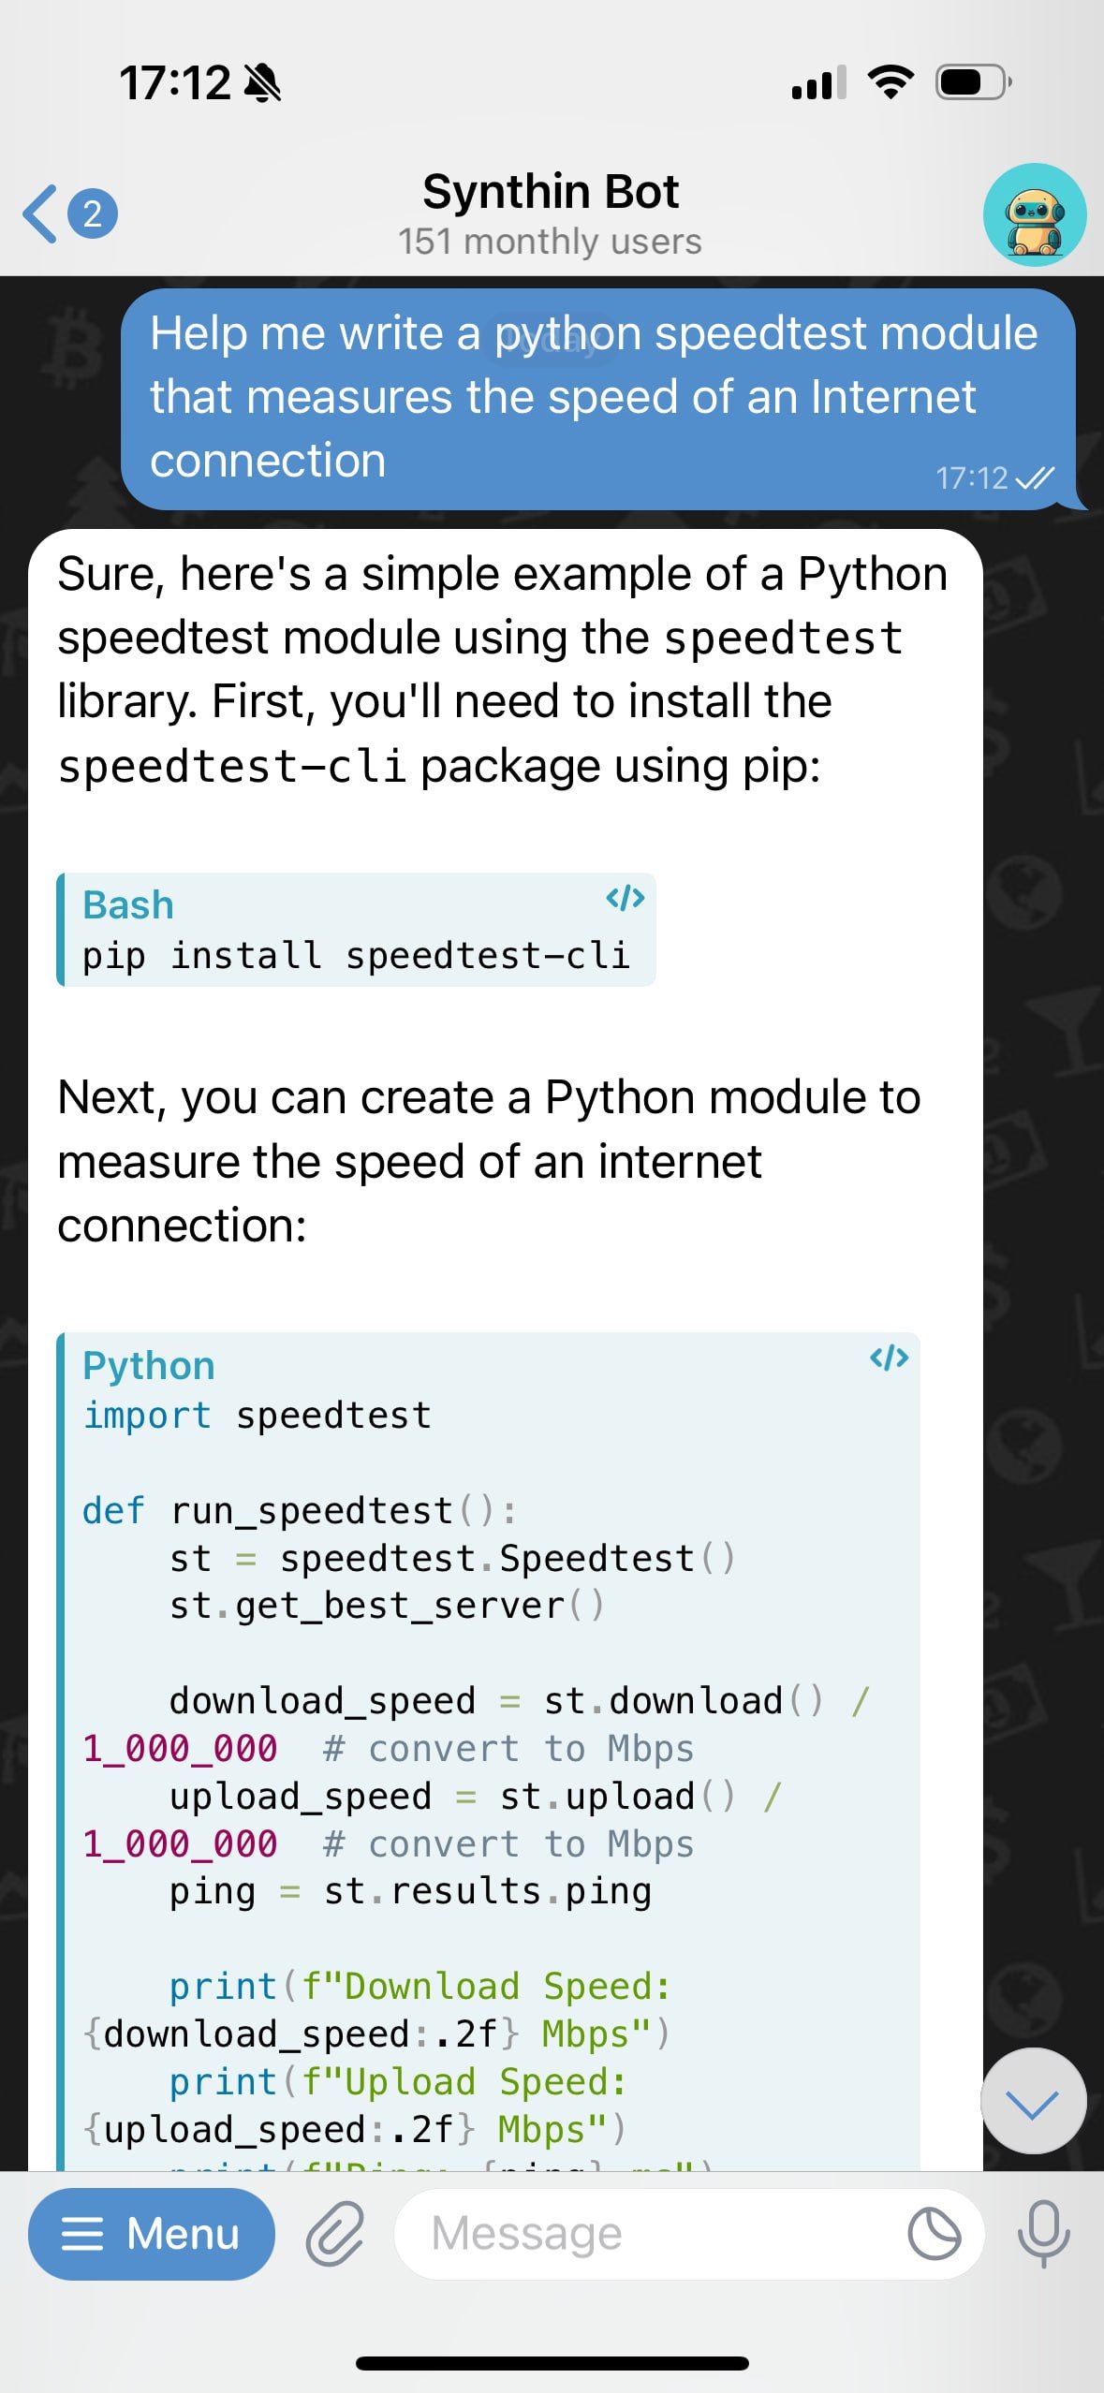Tap the home indicator bar at the bottom
Image resolution: width=1104 pixels, height=2393 pixels.
pos(552,2363)
